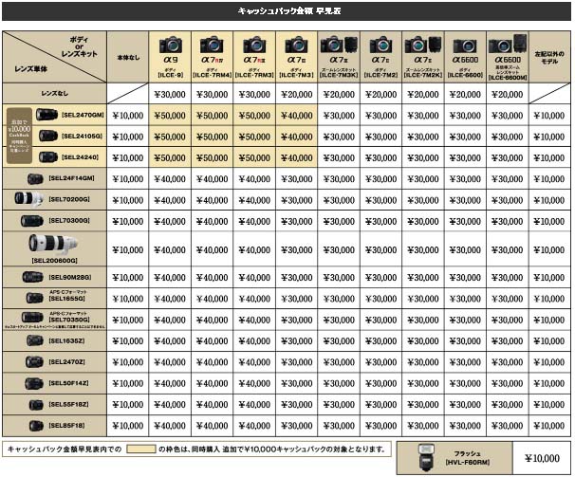
Task: Click the white SEL70200G lens image
Action: pyautogui.click(x=28, y=199)
